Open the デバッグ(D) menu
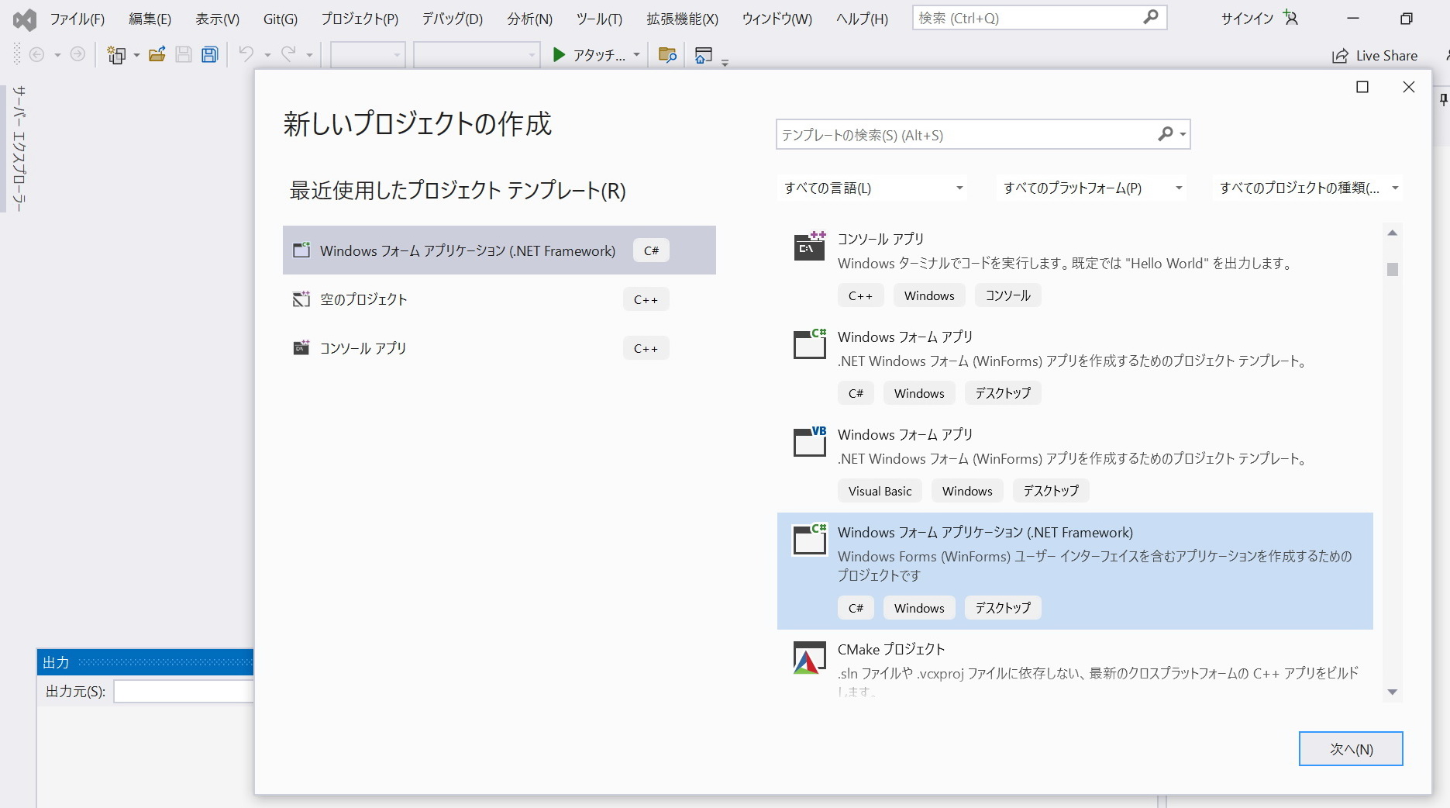The width and height of the screenshot is (1450, 808). click(452, 19)
